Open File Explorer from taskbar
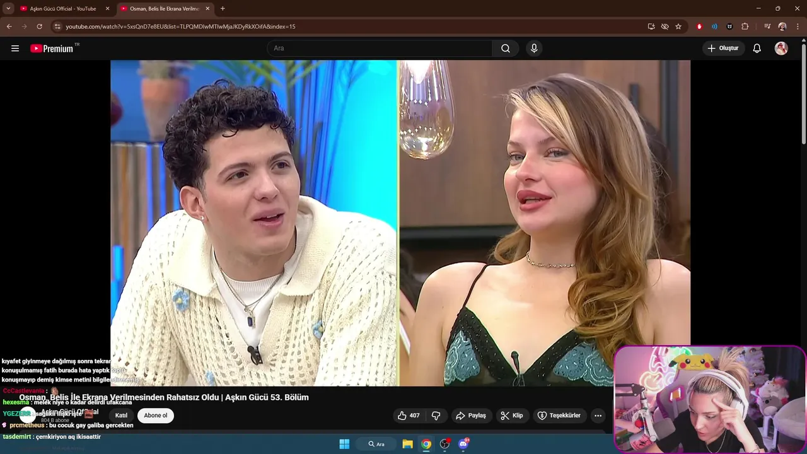 pyautogui.click(x=407, y=444)
